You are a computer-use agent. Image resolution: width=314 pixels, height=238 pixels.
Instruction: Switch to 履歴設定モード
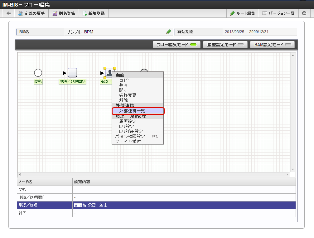[225, 45]
